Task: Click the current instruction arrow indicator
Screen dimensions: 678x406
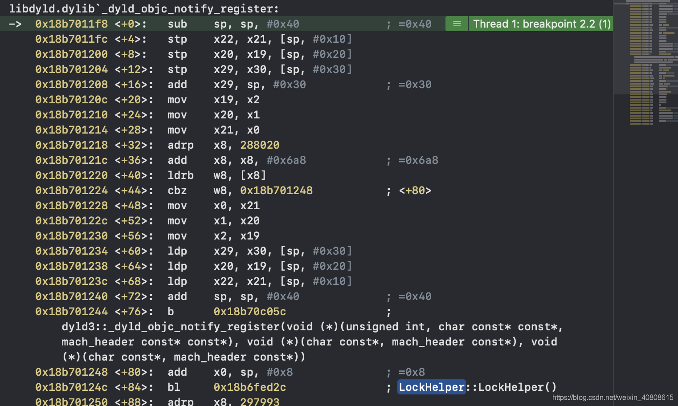Action: (15, 24)
